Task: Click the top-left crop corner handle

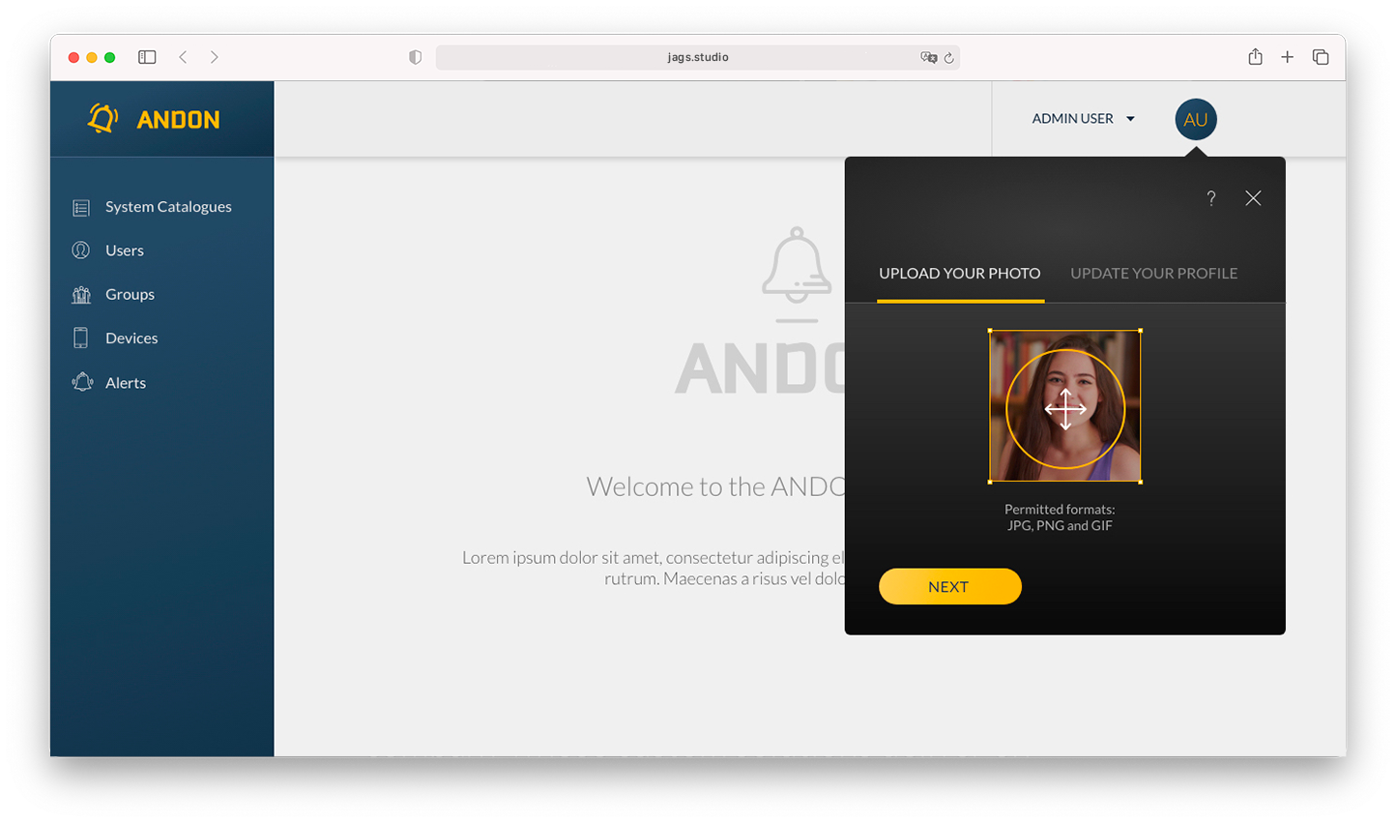Action: click(990, 331)
